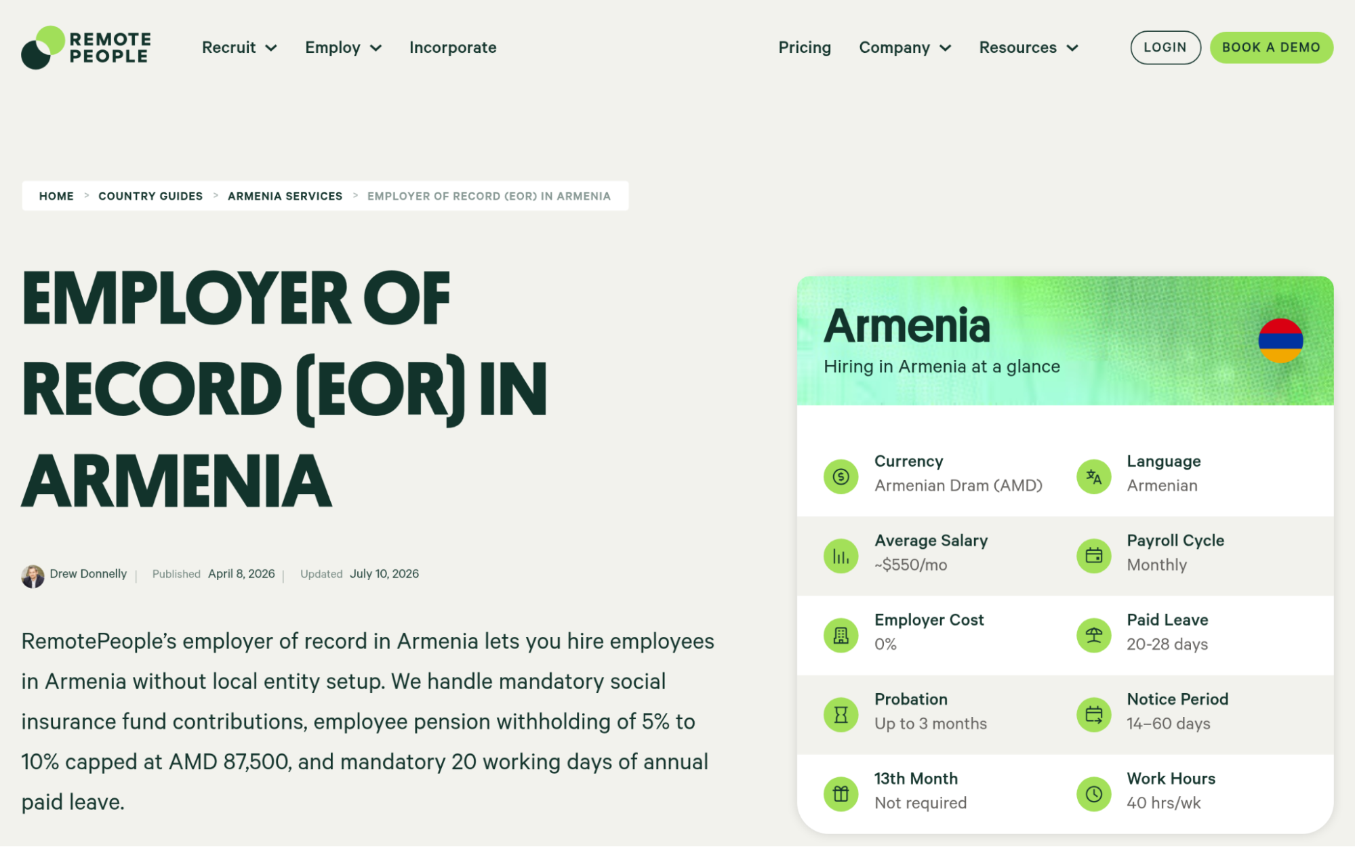Viewport: 1355px width, 847px height.
Task: Click the Paid Leave umbrella icon
Action: [x=1093, y=636]
